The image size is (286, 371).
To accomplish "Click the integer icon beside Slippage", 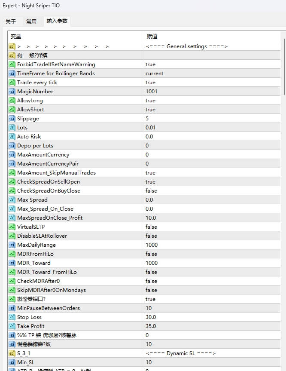I will click(x=12, y=119).
